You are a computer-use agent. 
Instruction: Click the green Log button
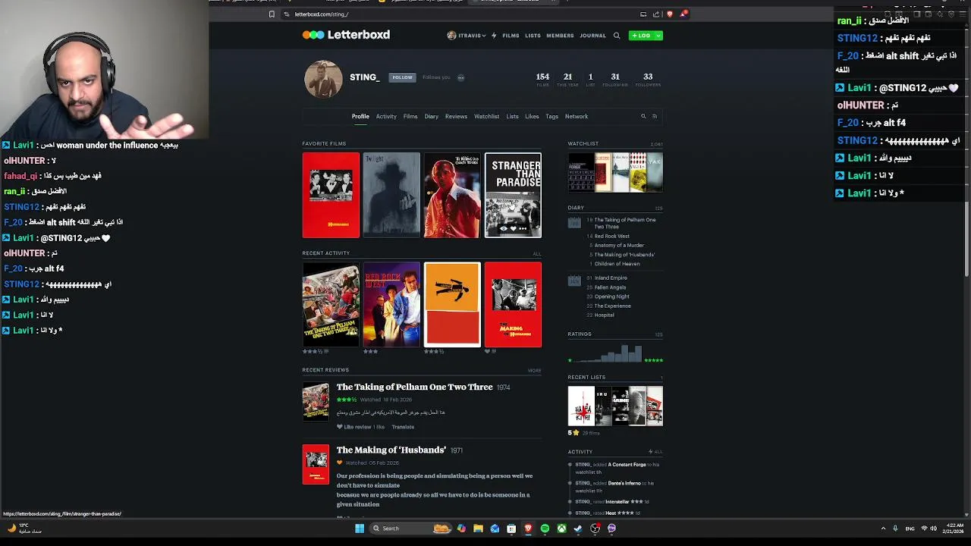click(641, 36)
